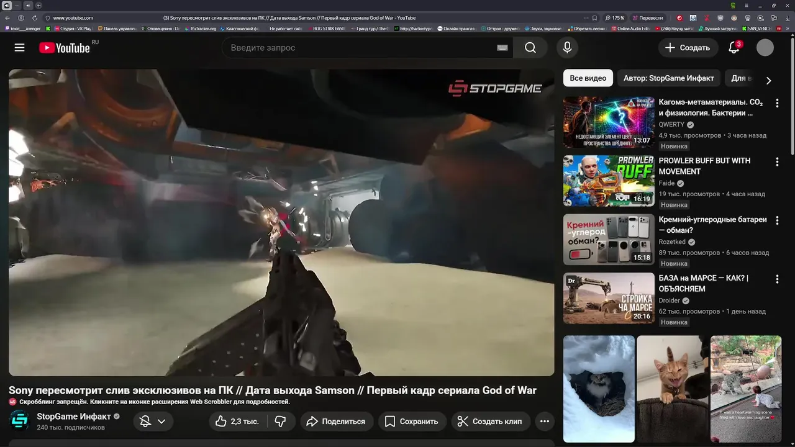795x447 pixels.
Task: Click the Web Scrobbler status icon
Action: (12, 402)
